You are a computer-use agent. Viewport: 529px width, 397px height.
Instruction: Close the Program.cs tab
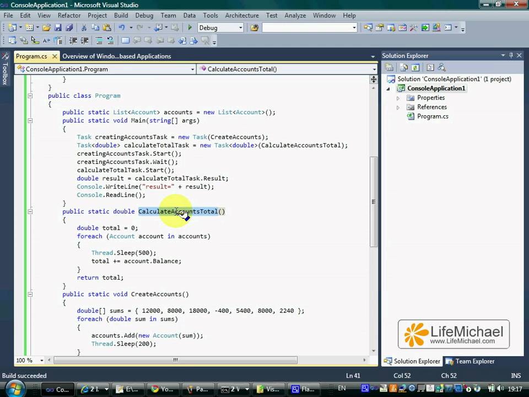55,56
